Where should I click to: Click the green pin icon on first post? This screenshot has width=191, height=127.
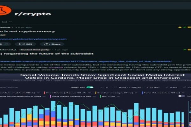(x=185, y=27)
